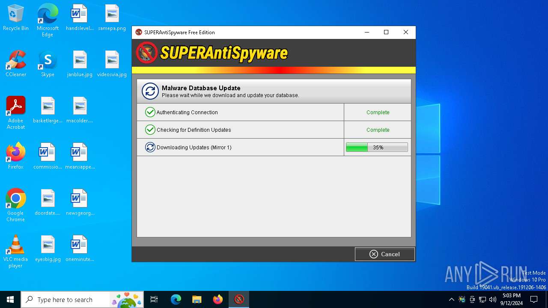
Task: Open File Explorer from taskbar
Action: pyautogui.click(x=197, y=299)
